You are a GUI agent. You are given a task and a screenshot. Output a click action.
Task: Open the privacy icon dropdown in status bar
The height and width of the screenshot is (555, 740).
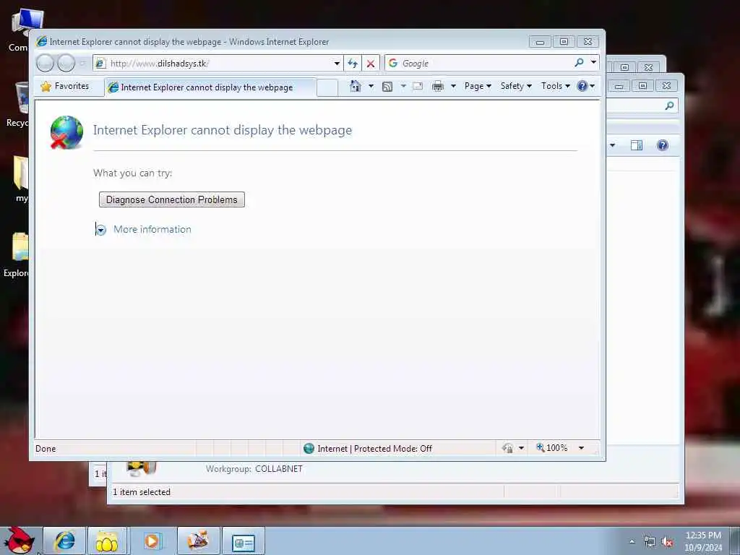[521, 448]
